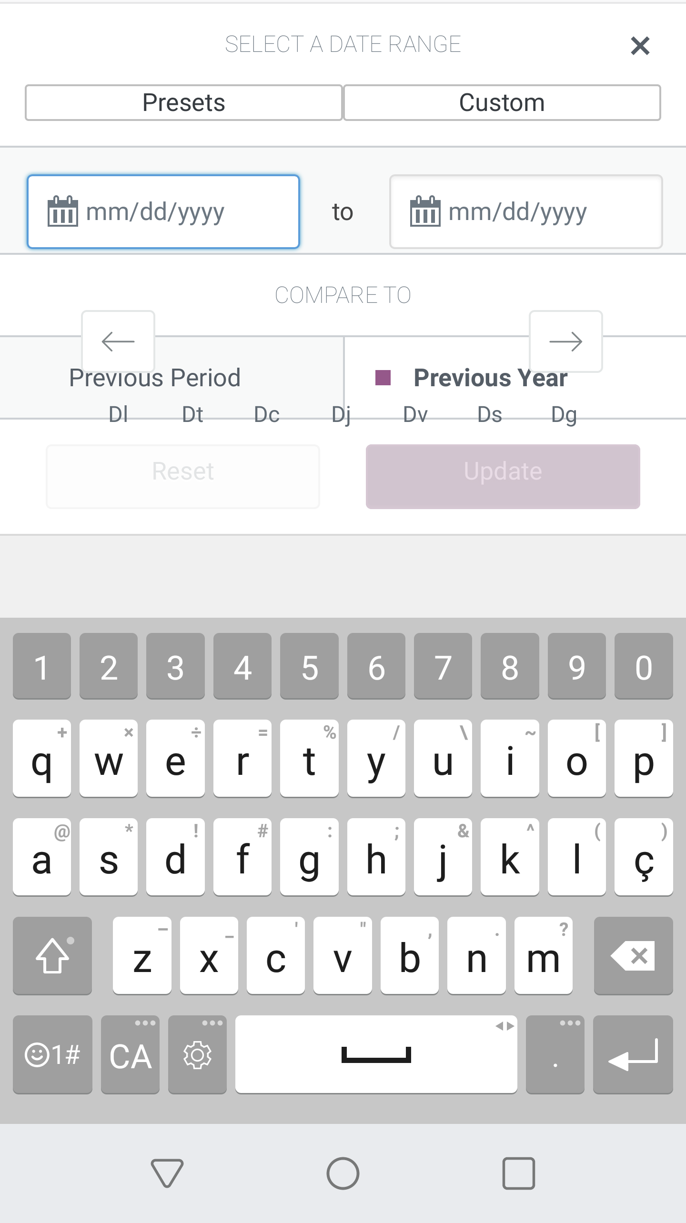Tap the keyboard enter key
The height and width of the screenshot is (1223, 686).
click(x=633, y=1055)
